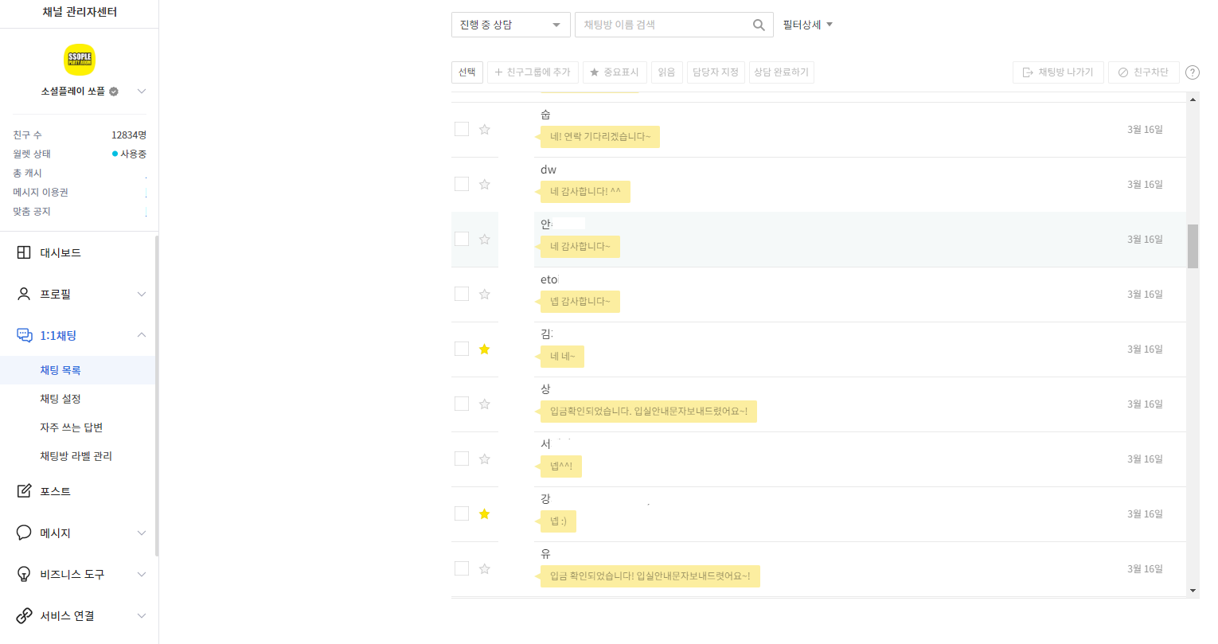Screen dimensions: 1218x644
Task: Click the 친구 수 value 12834명
Action: [x=129, y=135]
